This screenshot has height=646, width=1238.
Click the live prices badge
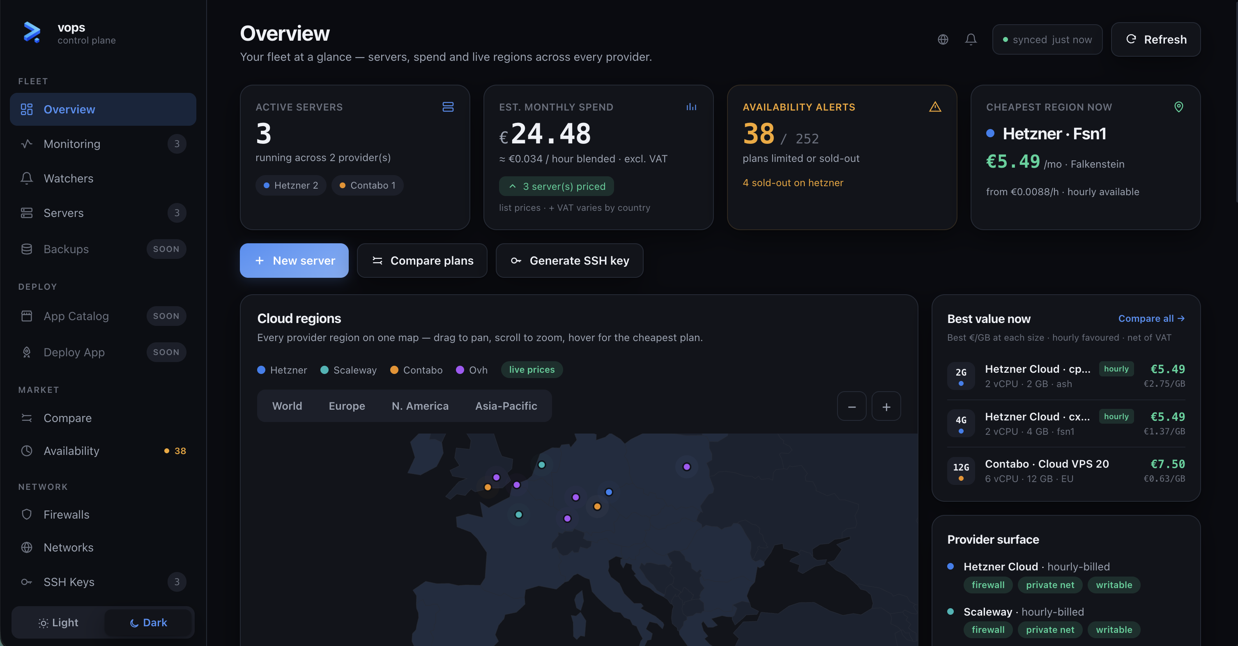click(532, 369)
